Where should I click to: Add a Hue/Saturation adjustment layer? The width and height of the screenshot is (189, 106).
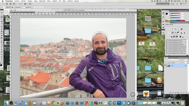172,33
